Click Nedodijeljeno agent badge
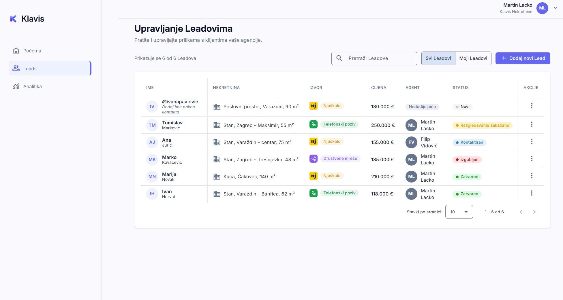Viewport: 563px width, 300px height. 422,107
